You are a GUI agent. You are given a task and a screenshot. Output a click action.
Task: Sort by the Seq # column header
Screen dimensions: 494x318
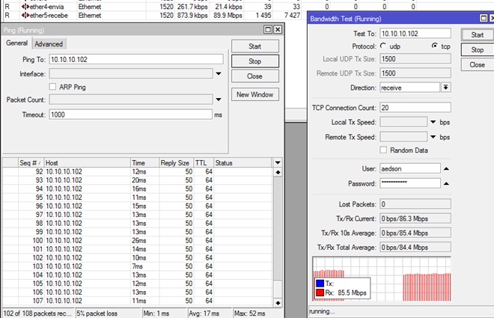point(31,163)
